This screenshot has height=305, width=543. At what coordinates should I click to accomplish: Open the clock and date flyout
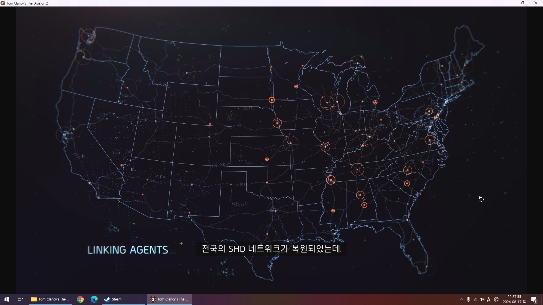tap(514, 299)
